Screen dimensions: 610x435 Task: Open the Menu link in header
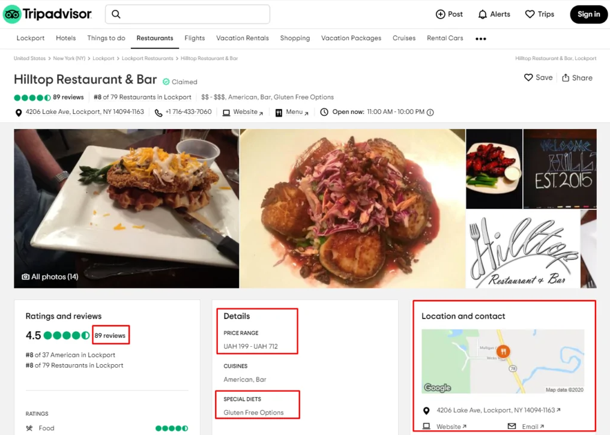click(x=294, y=112)
